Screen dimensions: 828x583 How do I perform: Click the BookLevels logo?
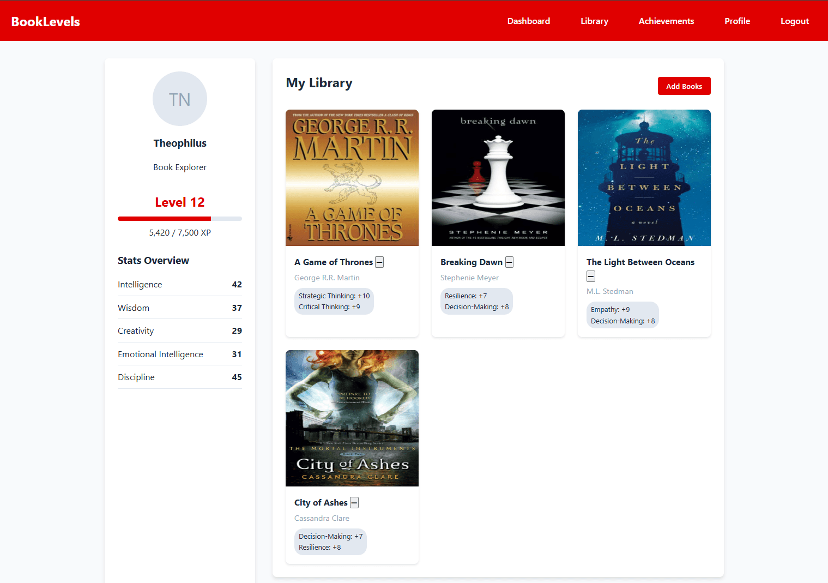[45, 22]
